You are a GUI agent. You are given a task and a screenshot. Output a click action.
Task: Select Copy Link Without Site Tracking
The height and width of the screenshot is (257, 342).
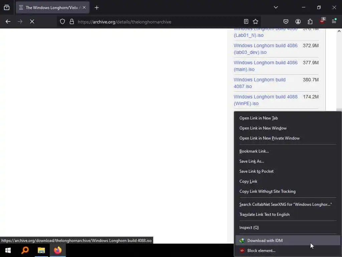[x=288, y=191]
